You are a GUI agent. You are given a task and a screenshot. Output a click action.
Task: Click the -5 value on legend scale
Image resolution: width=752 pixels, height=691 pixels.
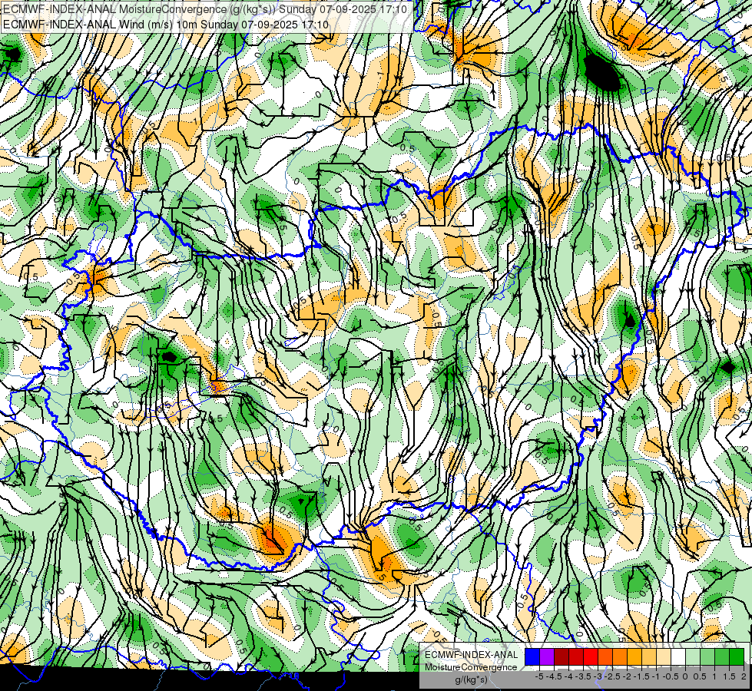point(539,676)
